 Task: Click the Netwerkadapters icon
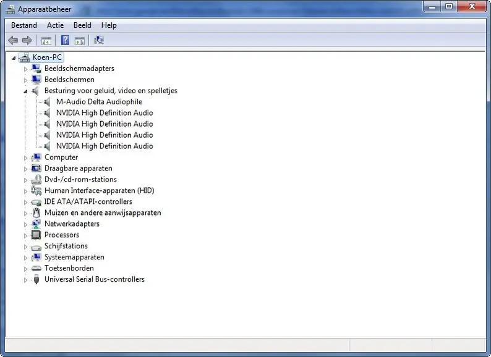tap(36, 224)
